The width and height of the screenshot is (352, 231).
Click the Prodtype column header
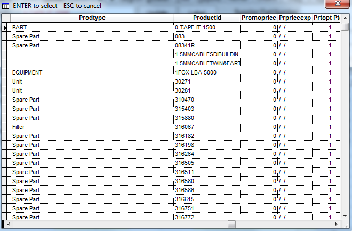coord(92,18)
